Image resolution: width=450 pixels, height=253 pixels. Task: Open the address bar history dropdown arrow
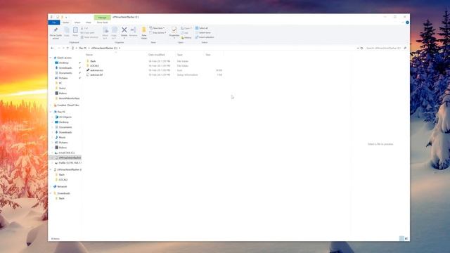[x=358, y=48]
